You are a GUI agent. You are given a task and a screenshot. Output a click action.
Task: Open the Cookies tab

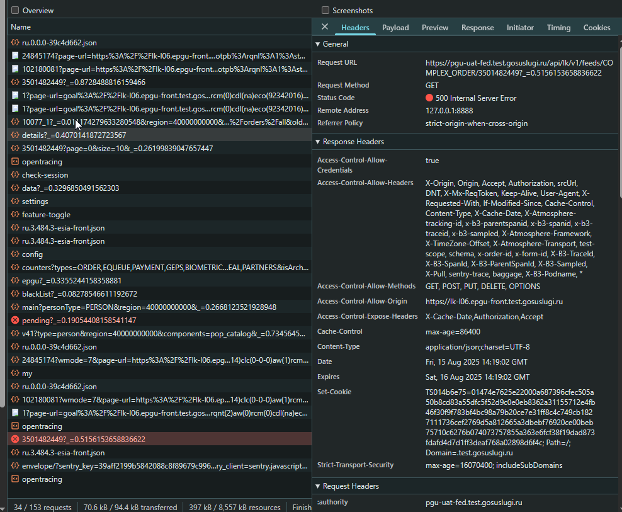[x=597, y=27]
